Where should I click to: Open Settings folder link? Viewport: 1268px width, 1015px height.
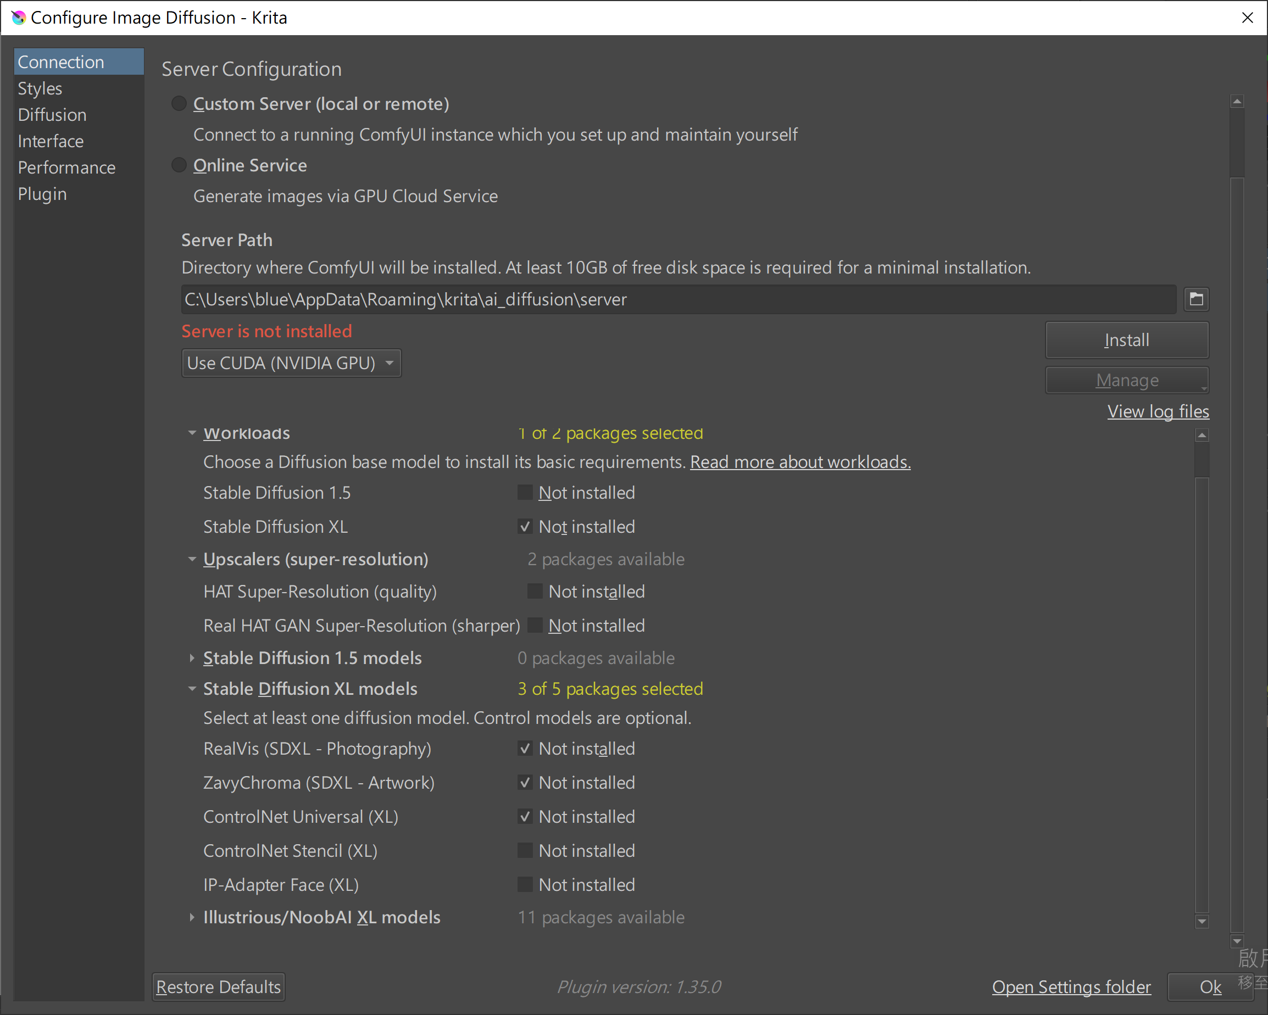(x=1071, y=987)
